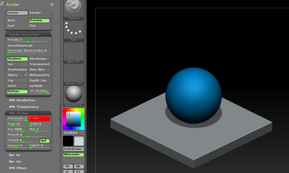Toggle SoftRGB option
Image resolution: width=289 pixels, height=173 pixels.
(39, 86)
